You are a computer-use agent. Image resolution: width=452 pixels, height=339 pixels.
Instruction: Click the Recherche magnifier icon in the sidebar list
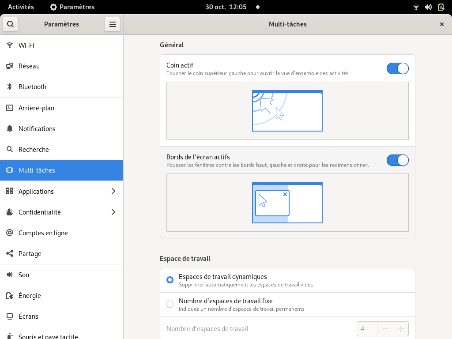pyautogui.click(x=10, y=149)
